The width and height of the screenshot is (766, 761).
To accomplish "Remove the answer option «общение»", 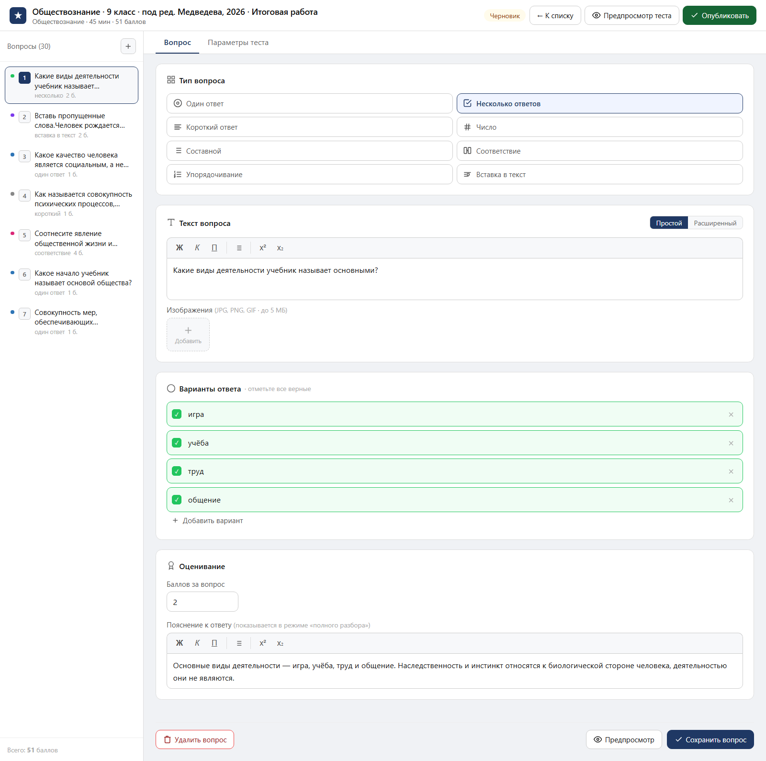I will tap(731, 500).
